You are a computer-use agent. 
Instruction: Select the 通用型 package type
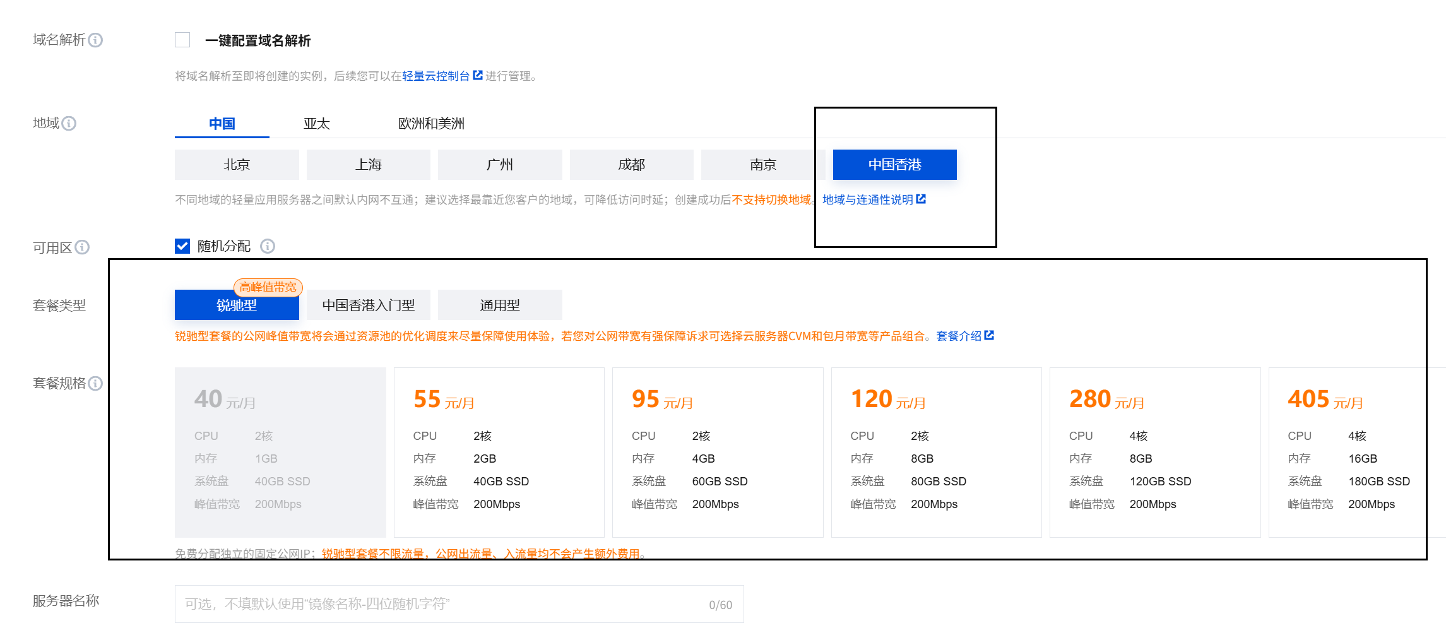click(499, 305)
